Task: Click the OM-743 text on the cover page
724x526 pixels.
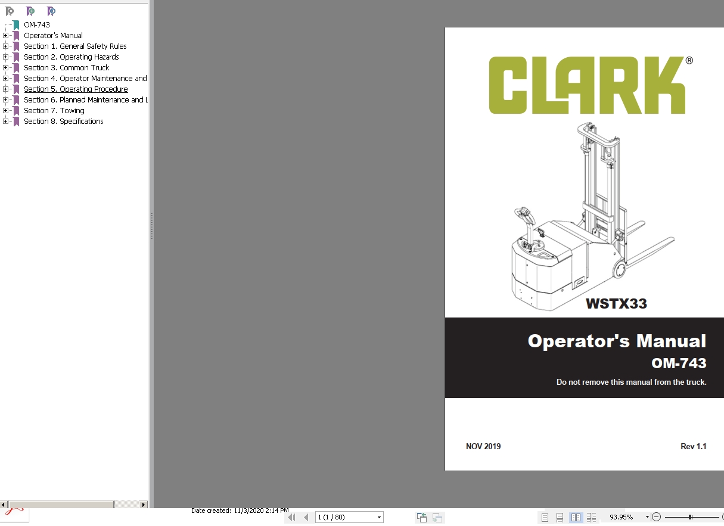Action: (679, 363)
